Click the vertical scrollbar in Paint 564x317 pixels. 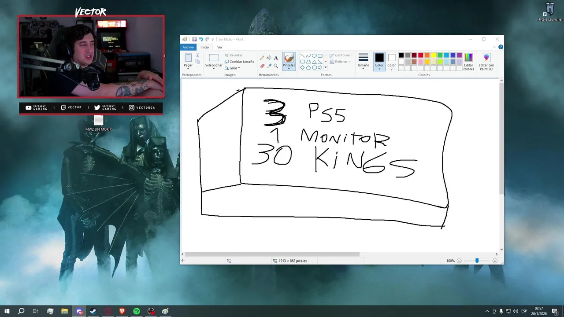click(501, 139)
